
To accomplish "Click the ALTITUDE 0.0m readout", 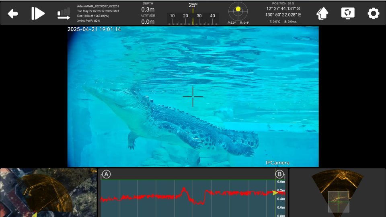I will [148, 19].
